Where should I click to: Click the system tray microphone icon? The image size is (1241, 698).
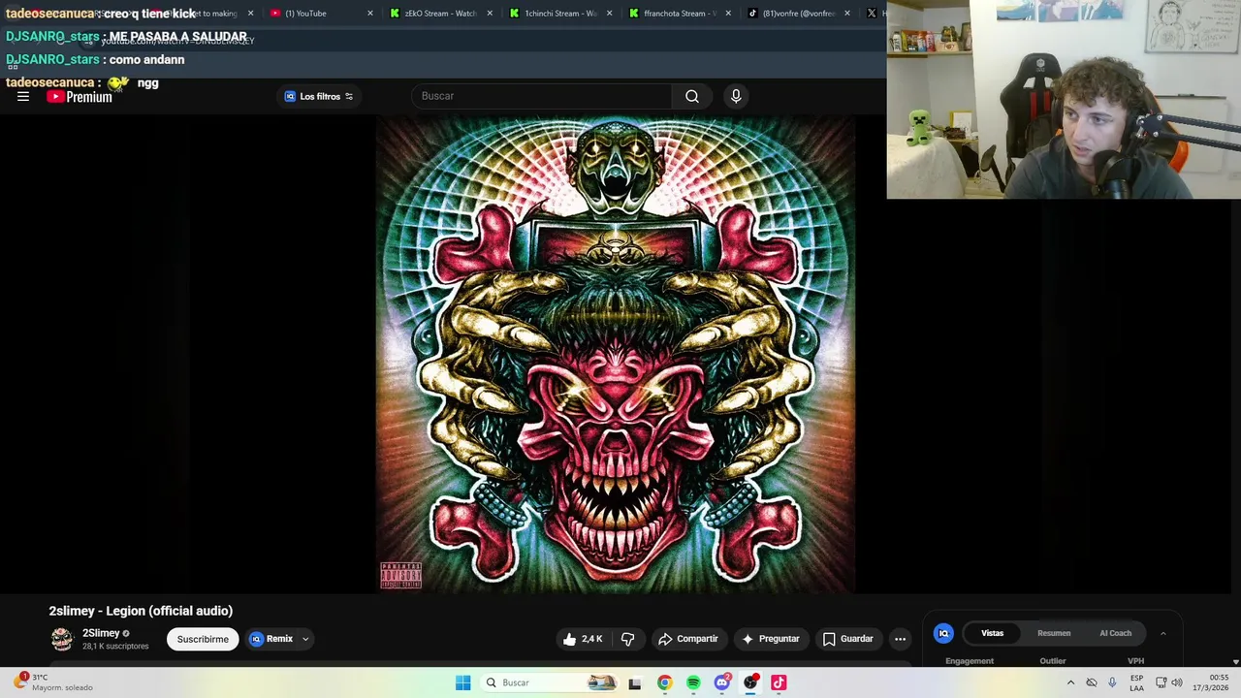(x=1112, y=682)
